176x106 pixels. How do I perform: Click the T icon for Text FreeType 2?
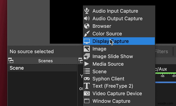(87, 86)
